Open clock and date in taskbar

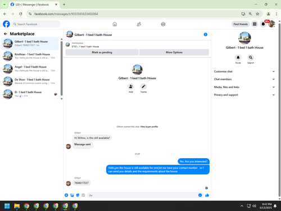point(265,206)
